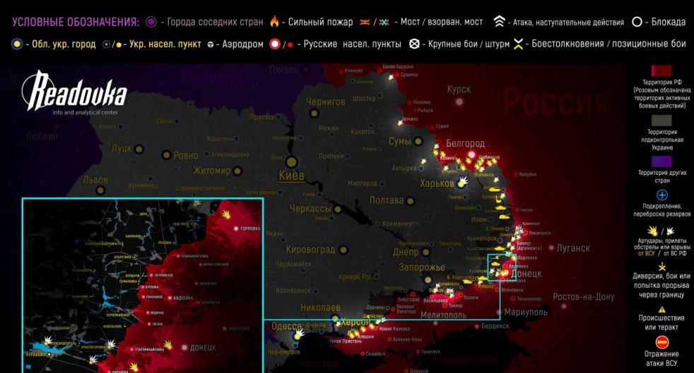The image size is (694, 373).
Task: Click the attack chevrons icon in legend
Action: (x=498, y=22)
